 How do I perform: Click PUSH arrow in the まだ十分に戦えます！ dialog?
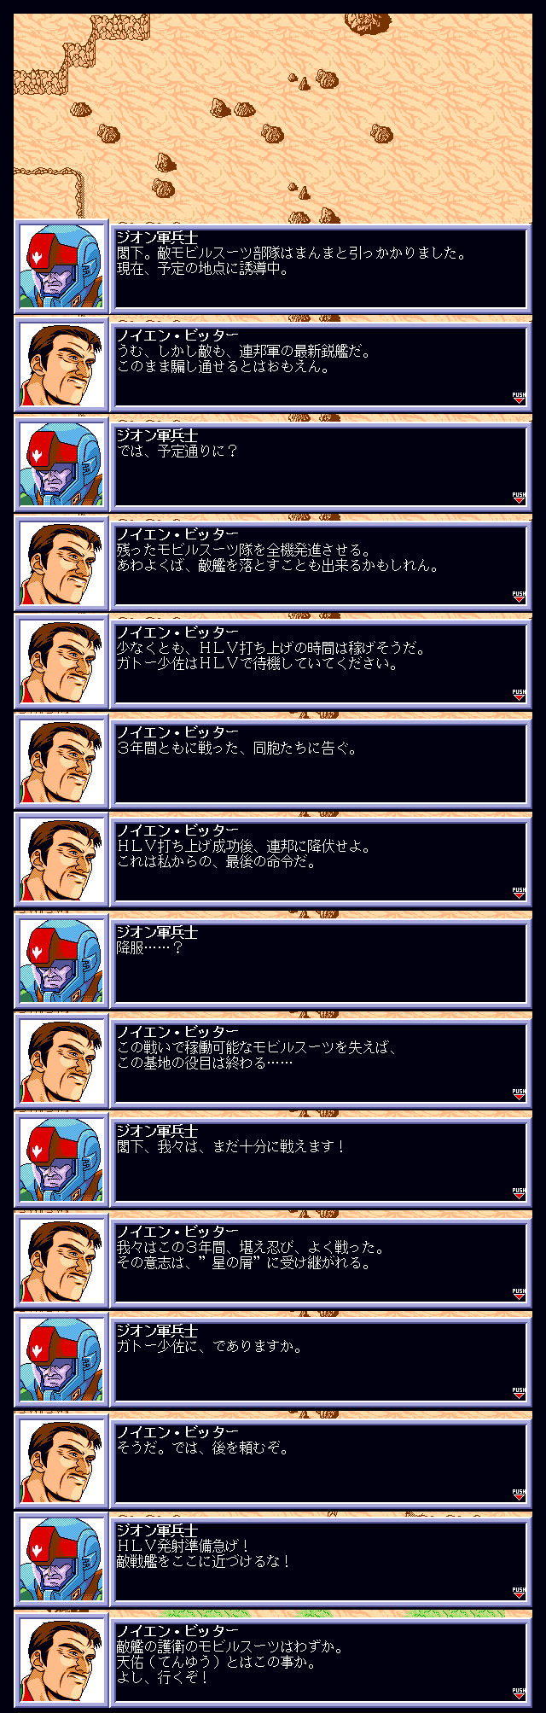(518, 1193)
